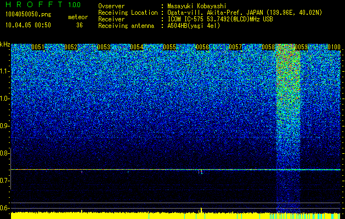Viewport: 345px width, 219px height.
Task: Click the 0.6 frequency axis label
Action: point(4,208)
